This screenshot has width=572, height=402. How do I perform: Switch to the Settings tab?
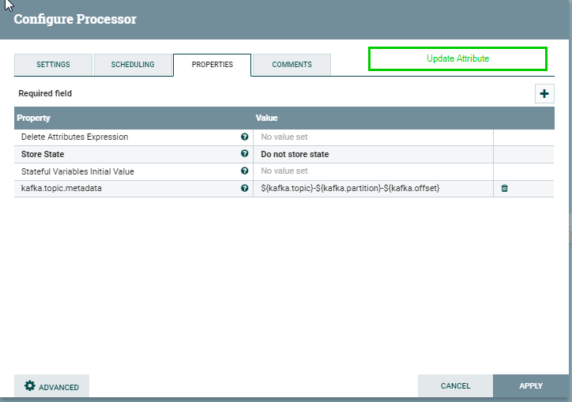point(53,65)
